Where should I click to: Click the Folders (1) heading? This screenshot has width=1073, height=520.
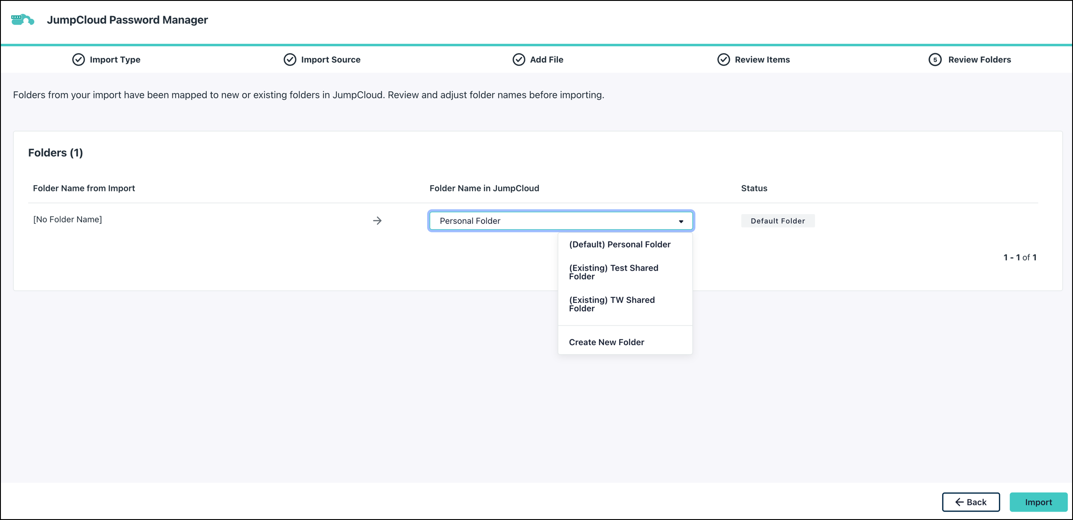pyautogui.click(x=55, y=153)
